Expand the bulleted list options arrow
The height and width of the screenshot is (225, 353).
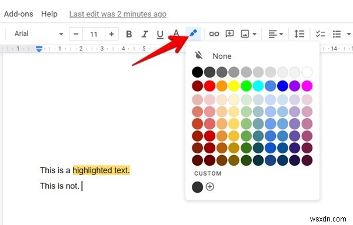tap(349, 34)
